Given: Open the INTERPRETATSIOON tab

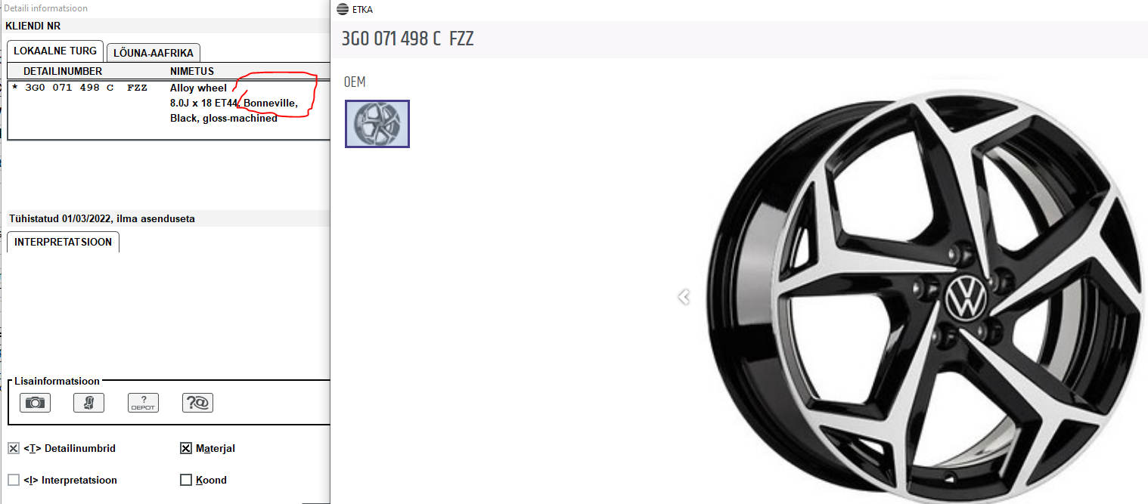Looking at the screenshot, I should 63,243.
